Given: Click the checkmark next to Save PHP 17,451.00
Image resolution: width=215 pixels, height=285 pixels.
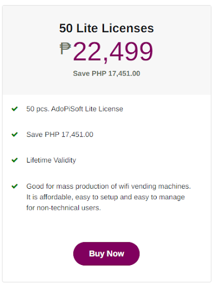Looking at the screenshot, I should click(x=14, y=134).
